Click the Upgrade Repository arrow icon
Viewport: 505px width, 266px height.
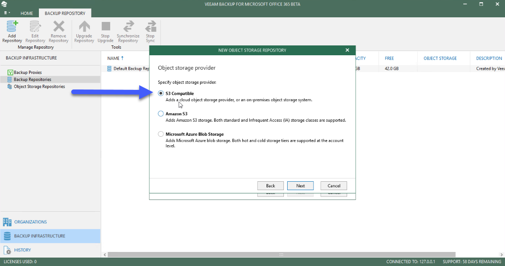coord(84,26)
